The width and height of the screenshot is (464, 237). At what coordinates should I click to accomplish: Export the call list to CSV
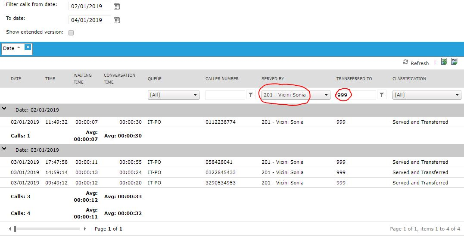pos(454,62)
